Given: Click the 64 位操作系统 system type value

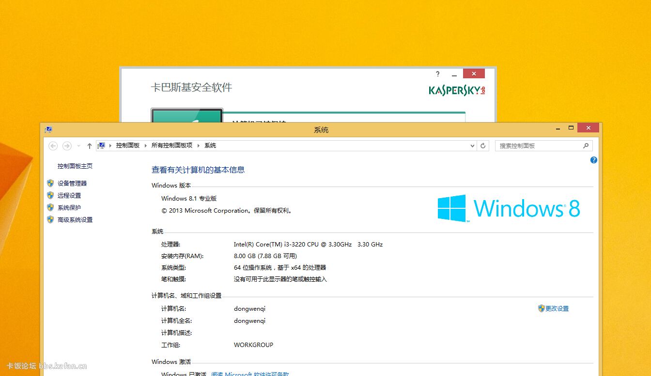Looking at the screenshot, I should pyautogui.click(x=280, y=268).
